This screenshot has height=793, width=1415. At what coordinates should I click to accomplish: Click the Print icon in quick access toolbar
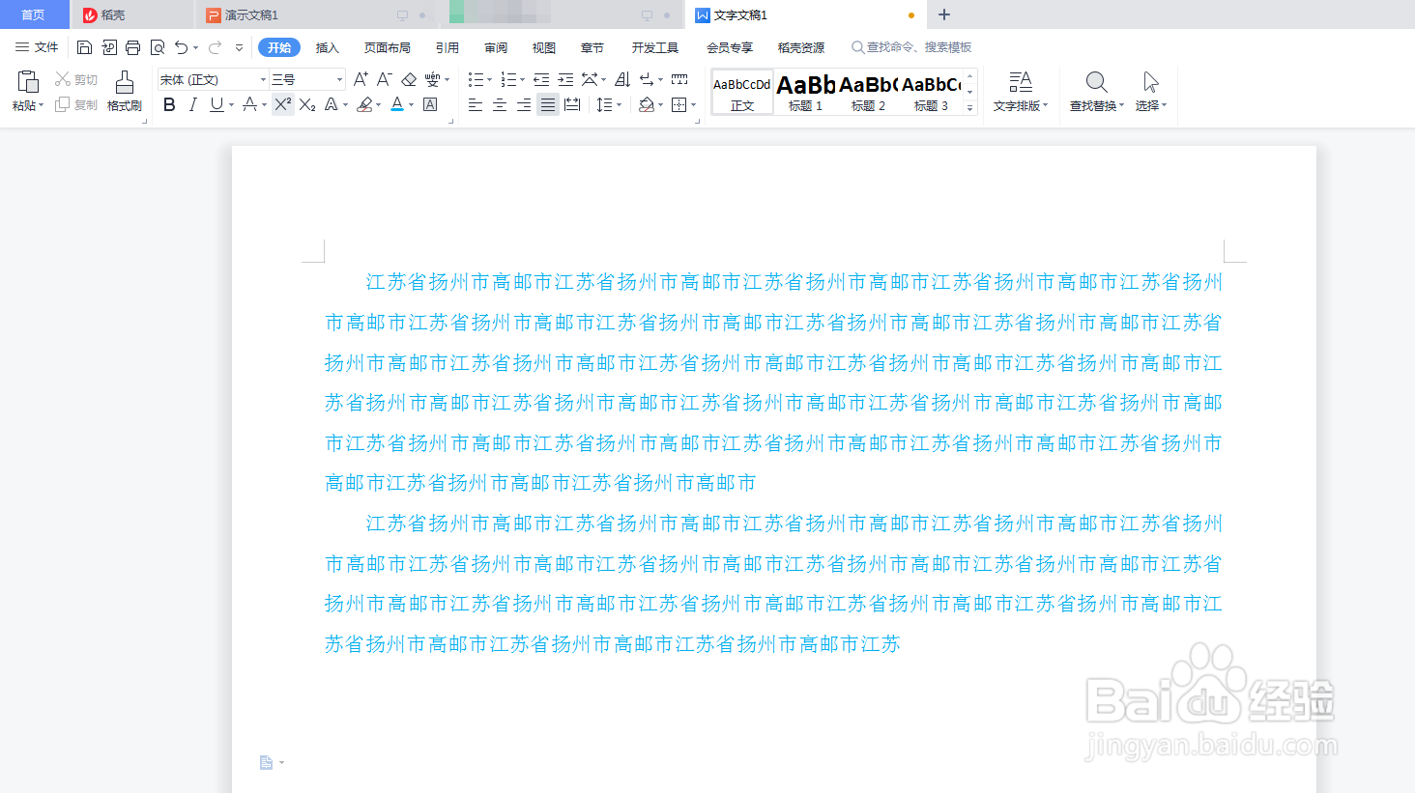click(132, 47)
